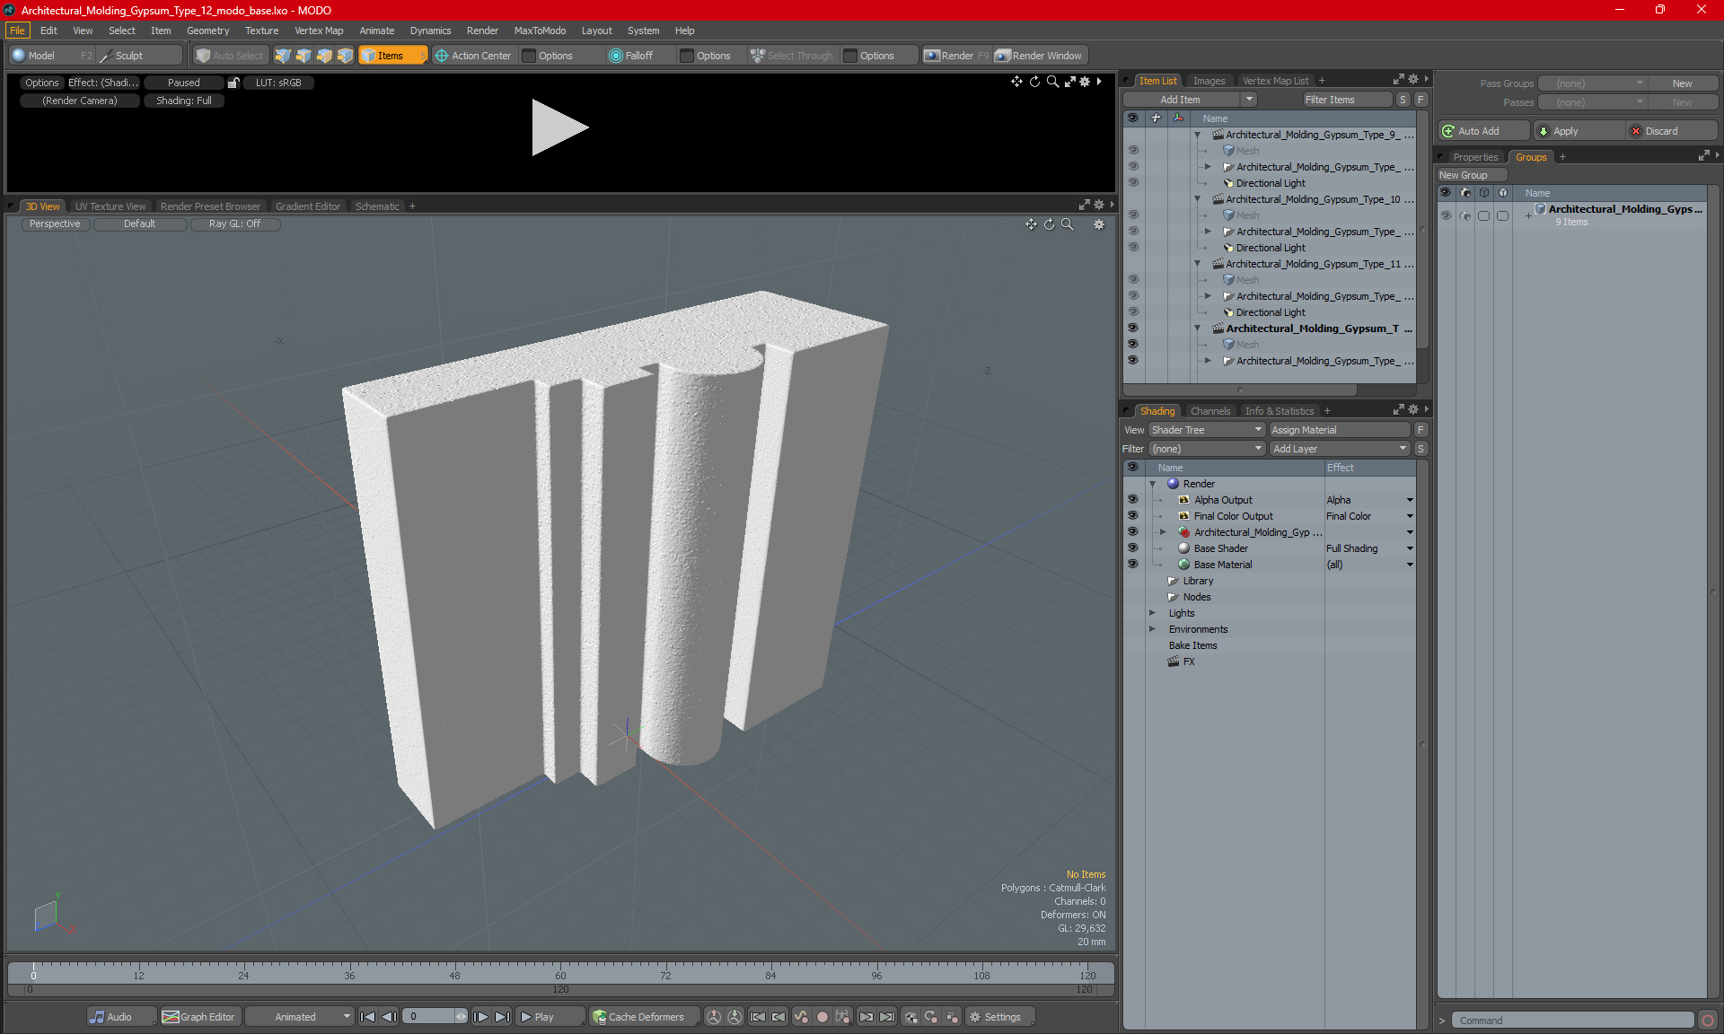
Task: Open 3D viewport settings gear
Action: (x=1099, y=224)
